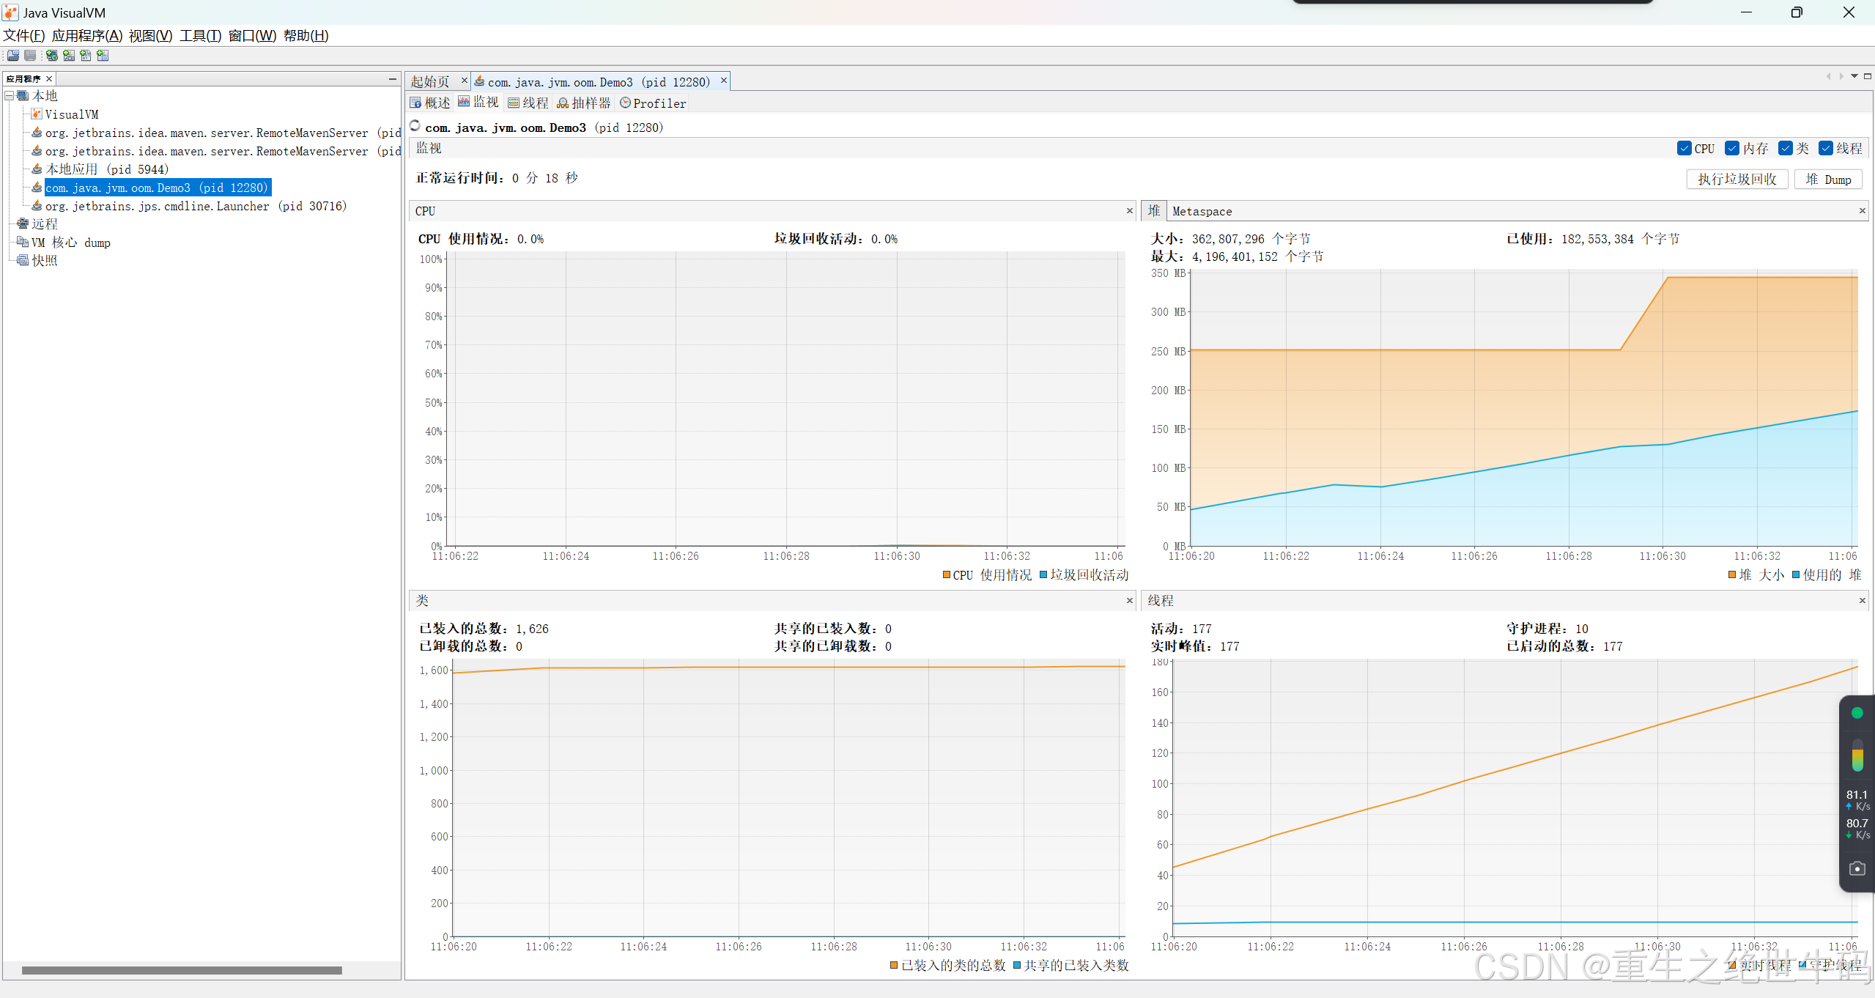Switch to the 抽样器 tab
This screenshot has width=1875, height=998.
pyautogui.click(x=584, y=103)
